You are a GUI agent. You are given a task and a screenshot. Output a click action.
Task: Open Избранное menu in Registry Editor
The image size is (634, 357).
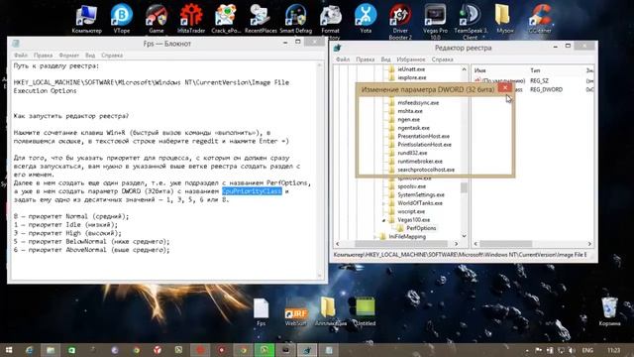(411, 59)
